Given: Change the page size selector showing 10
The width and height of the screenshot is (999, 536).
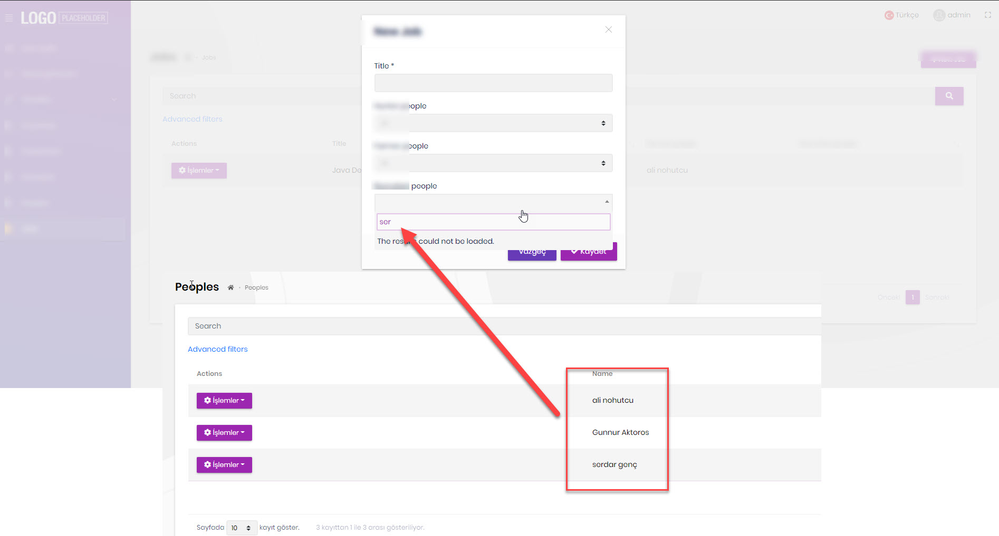Looking at the screenshot, I should [242, 528].
